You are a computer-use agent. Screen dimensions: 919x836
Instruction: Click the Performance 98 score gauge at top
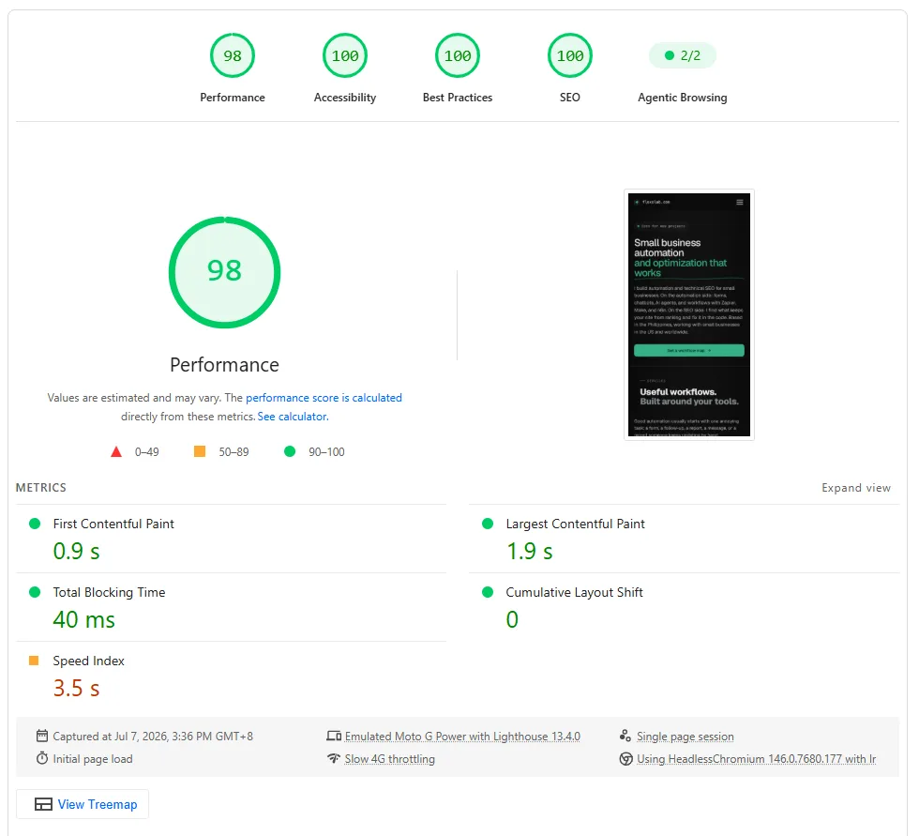[233, 55]
